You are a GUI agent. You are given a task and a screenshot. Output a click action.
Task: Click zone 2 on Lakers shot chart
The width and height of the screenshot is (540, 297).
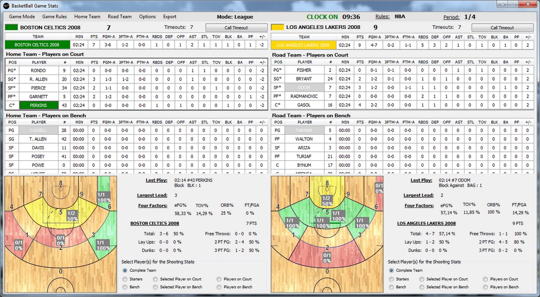point(327,247)
